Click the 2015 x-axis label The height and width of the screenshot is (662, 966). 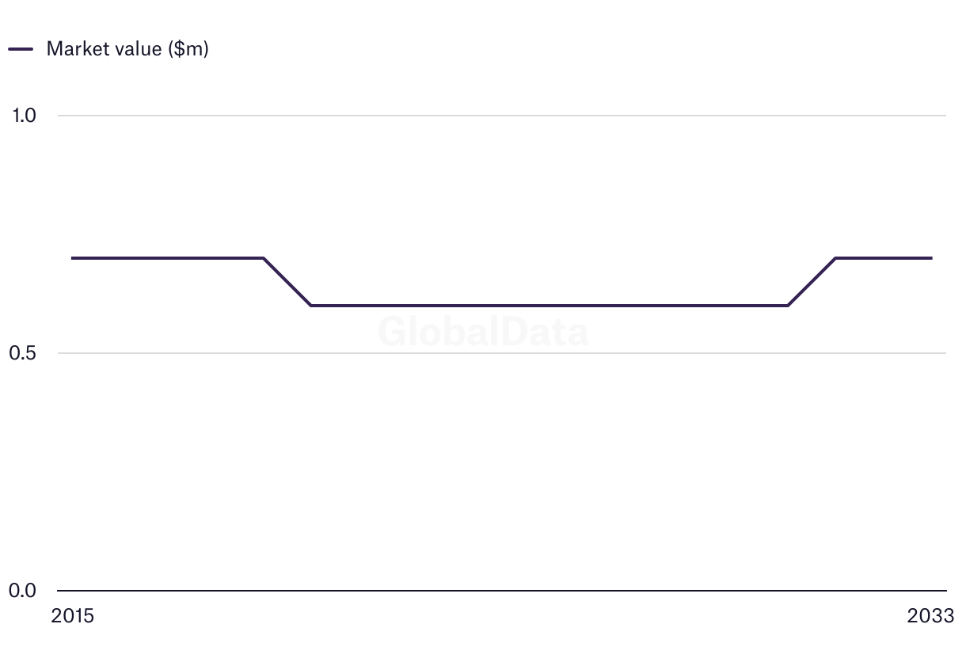pyautogui.click(x=72, y=616)
